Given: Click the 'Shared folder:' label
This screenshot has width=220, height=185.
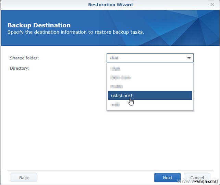Looking at the screenshot, I should pos(24,58).
